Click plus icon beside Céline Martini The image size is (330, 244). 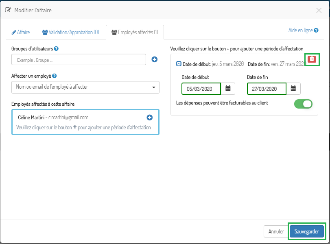click(x=150, y=118)
